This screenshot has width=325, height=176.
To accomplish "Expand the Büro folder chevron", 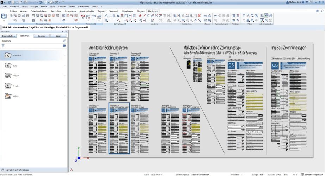I will tap(65, 66).
